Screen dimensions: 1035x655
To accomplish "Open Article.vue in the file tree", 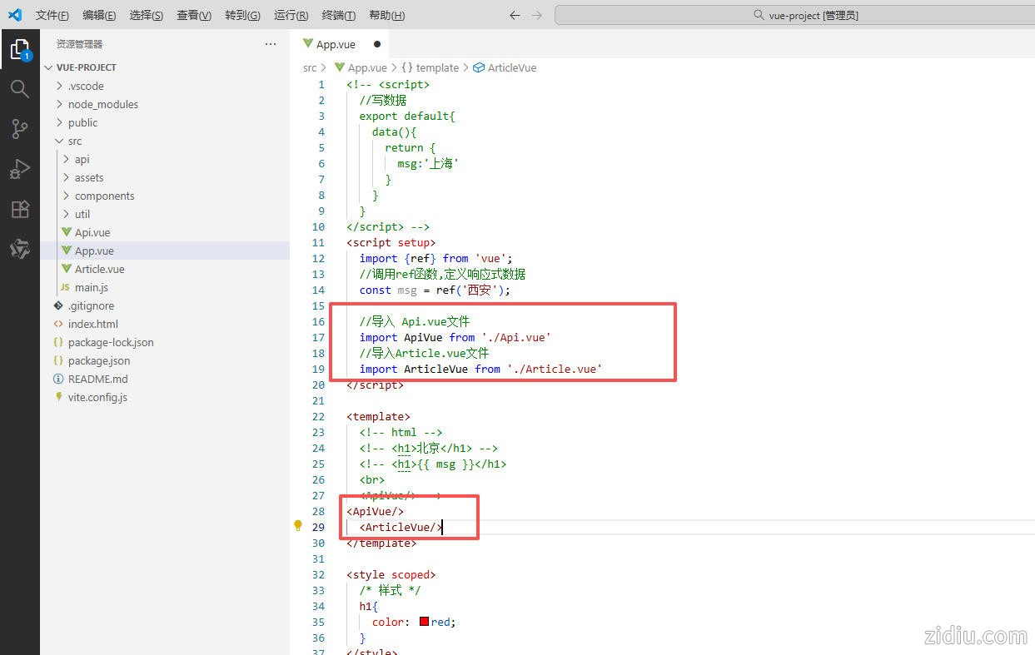I will pyautogui.click(x=99, y=269).
